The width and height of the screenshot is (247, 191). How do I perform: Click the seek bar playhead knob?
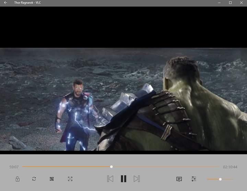point(111,167)
